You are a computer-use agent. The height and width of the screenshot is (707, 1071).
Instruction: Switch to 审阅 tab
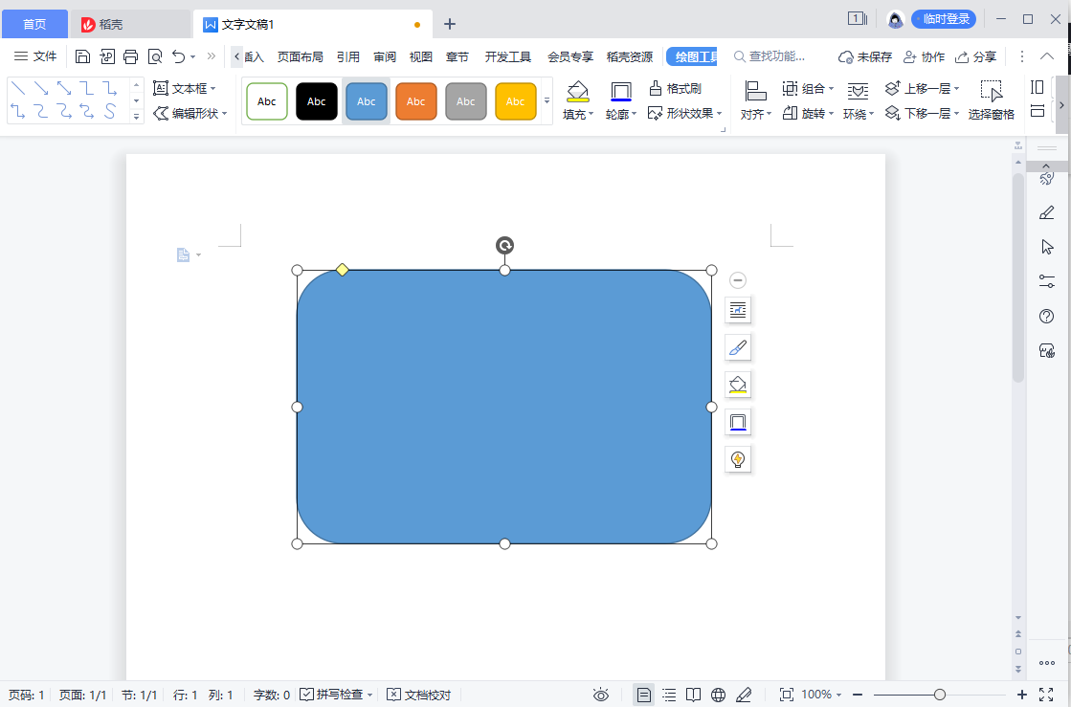pyautogui.click(x=385, y=56)
